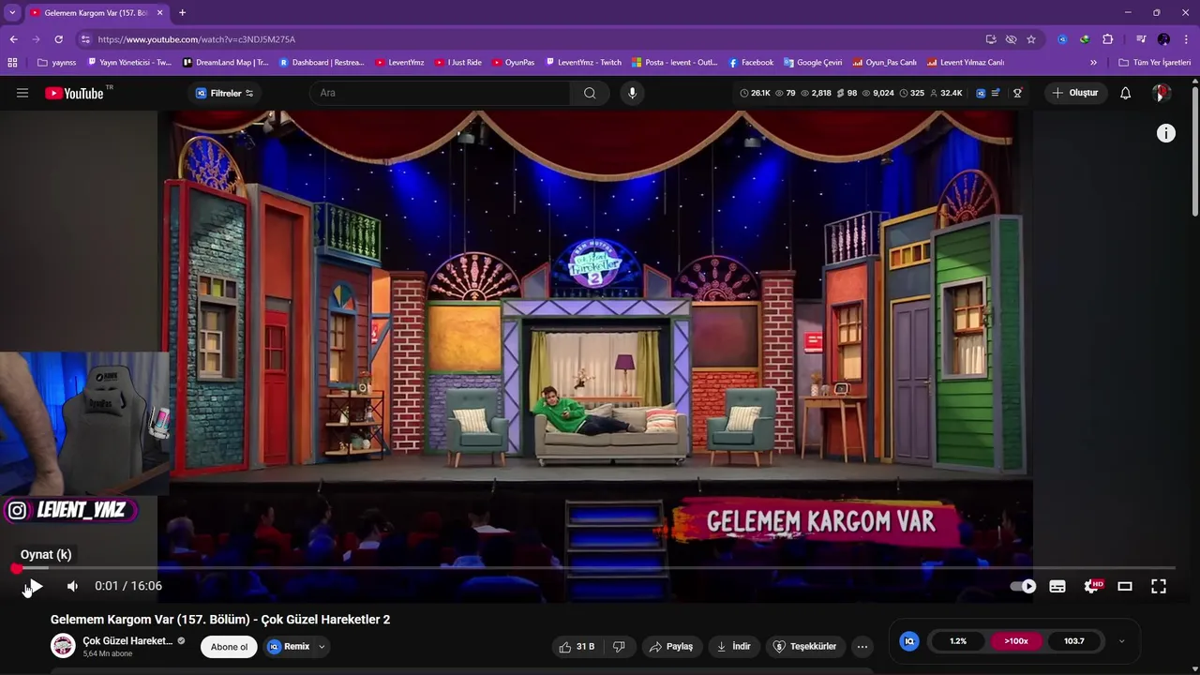Open vidIQ list icon in header bar
This screenshot has width=1200, height=675.
[x=996, y=93]
